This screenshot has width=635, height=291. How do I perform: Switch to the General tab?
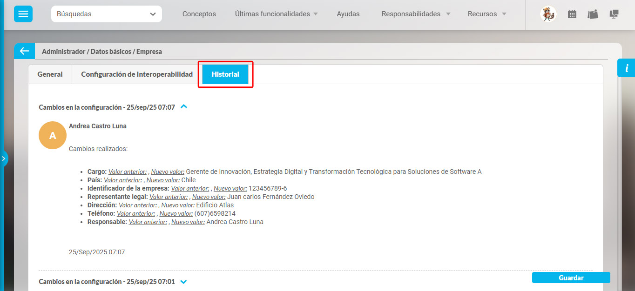[x=50, y=74]
